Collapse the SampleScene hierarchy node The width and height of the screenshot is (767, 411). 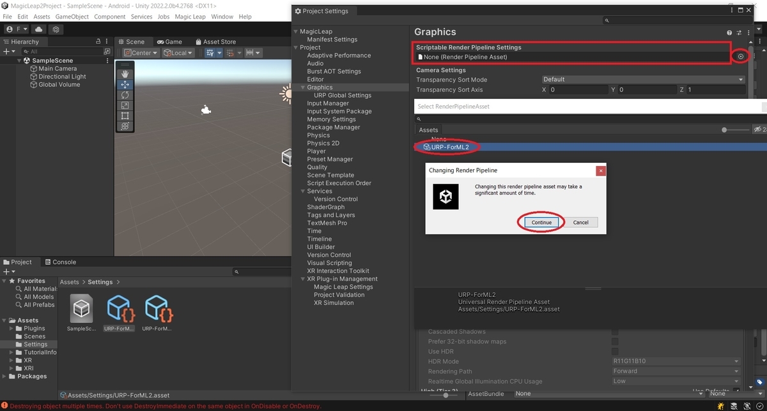[19, 61]
